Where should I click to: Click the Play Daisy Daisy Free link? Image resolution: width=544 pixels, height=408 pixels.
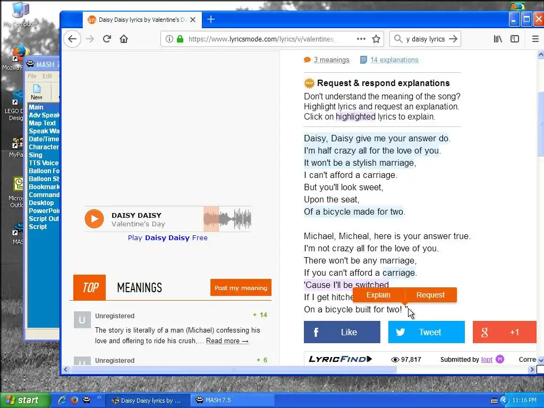coord(167,237)
